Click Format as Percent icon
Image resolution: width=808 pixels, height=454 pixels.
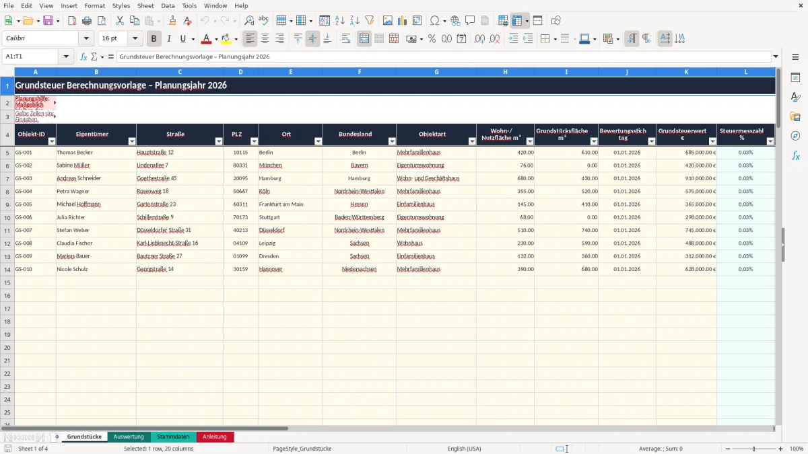click(432, 39)
